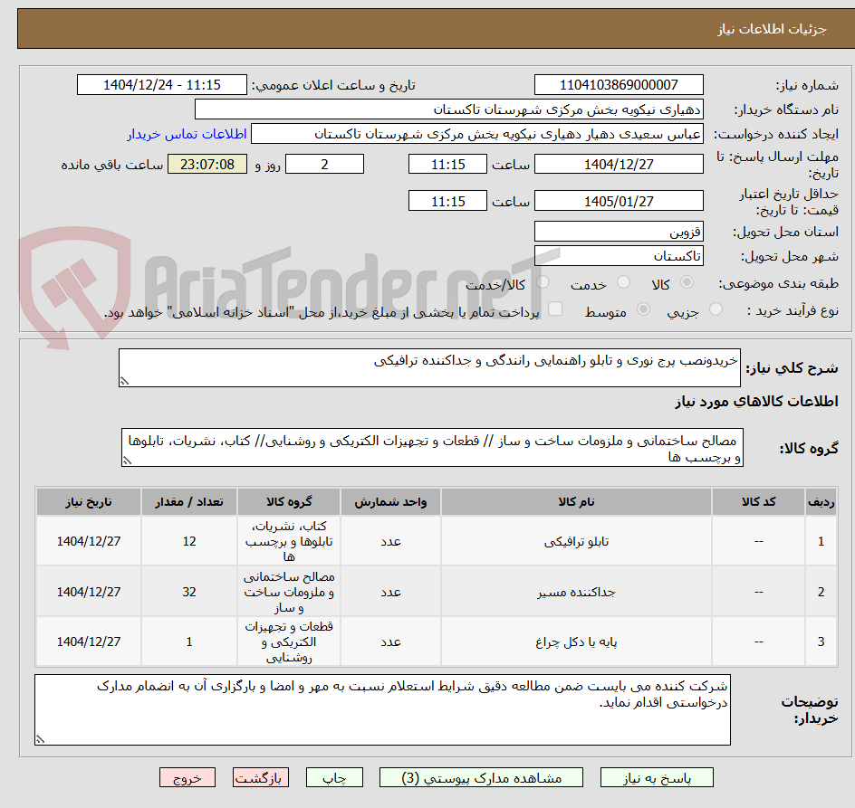Select the جزیی purchase type radio

pos(716,309)
